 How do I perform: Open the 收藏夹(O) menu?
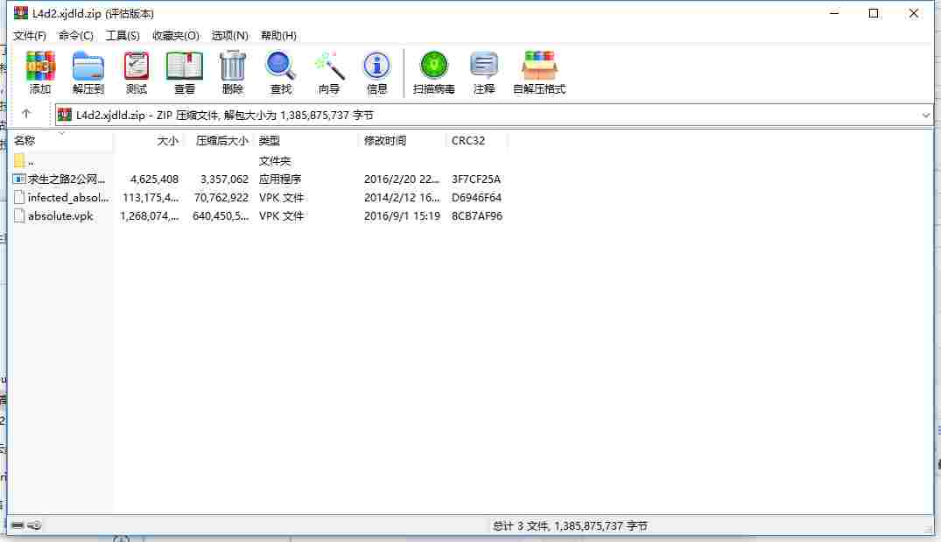(x=175, y=35)
